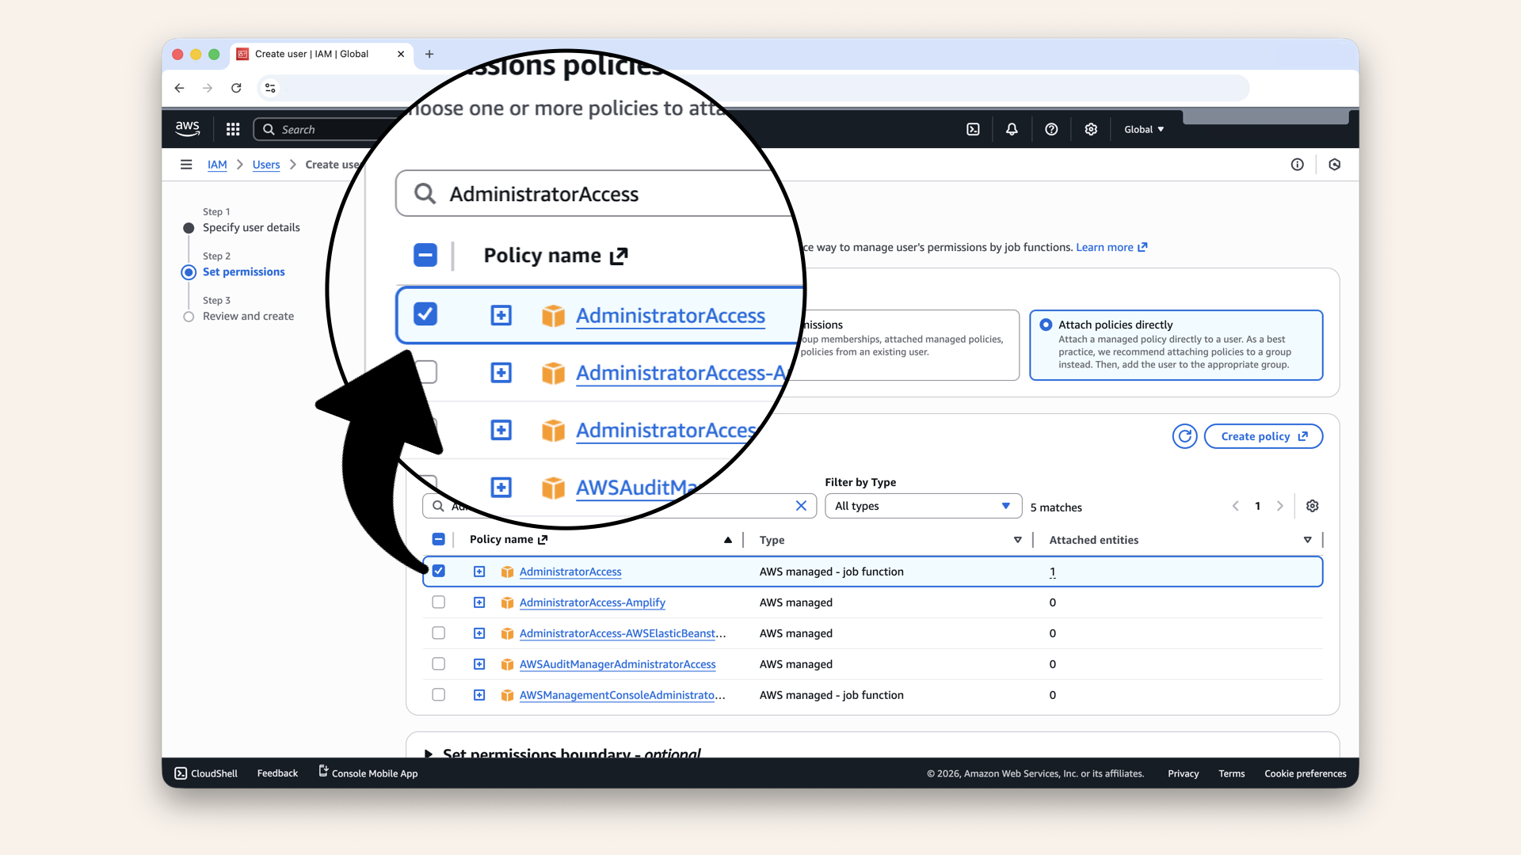Viewport: 1521px width, 855px height.
Task: Open account settings gear in top navigation bar
Action: [1091, 129]
